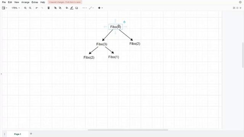This screenshot has width=244, height=137.
Task: Open the line color pencil tool
Action: click(x=72, y=8)
